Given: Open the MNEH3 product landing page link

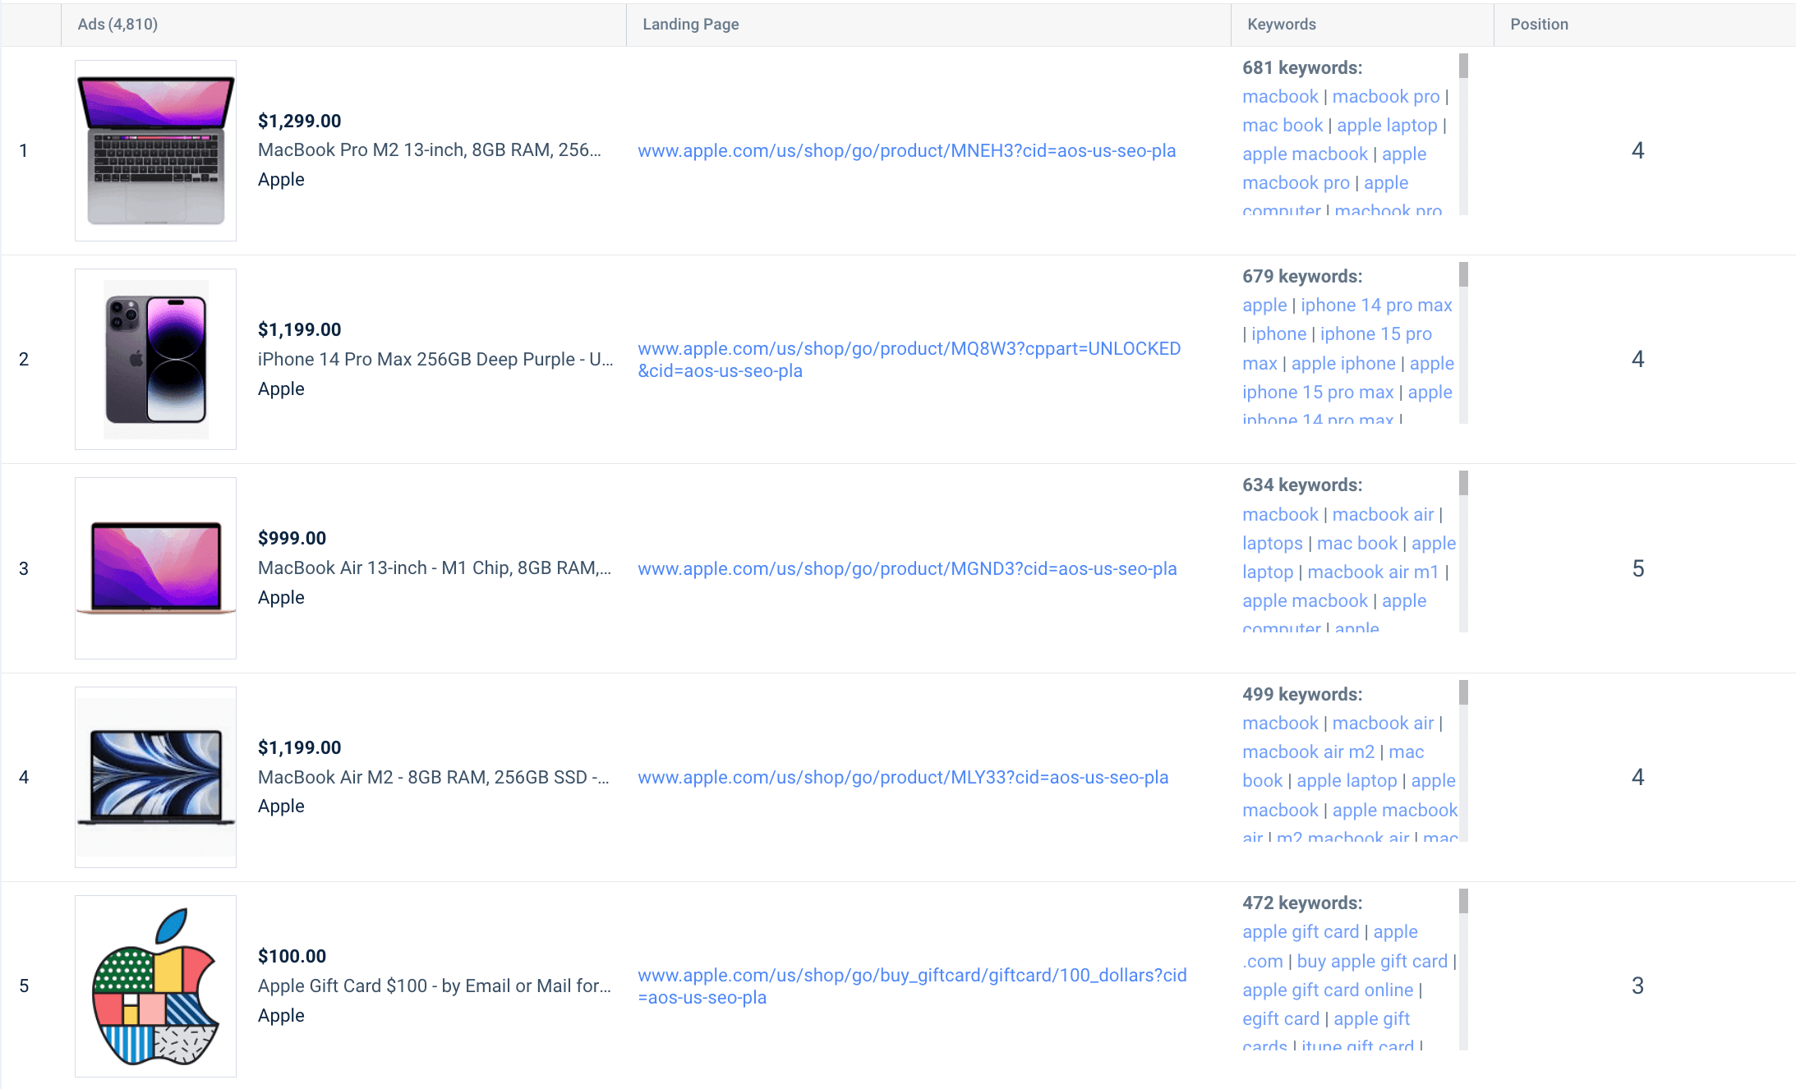Looking at the screenshot, I should 906,150.
